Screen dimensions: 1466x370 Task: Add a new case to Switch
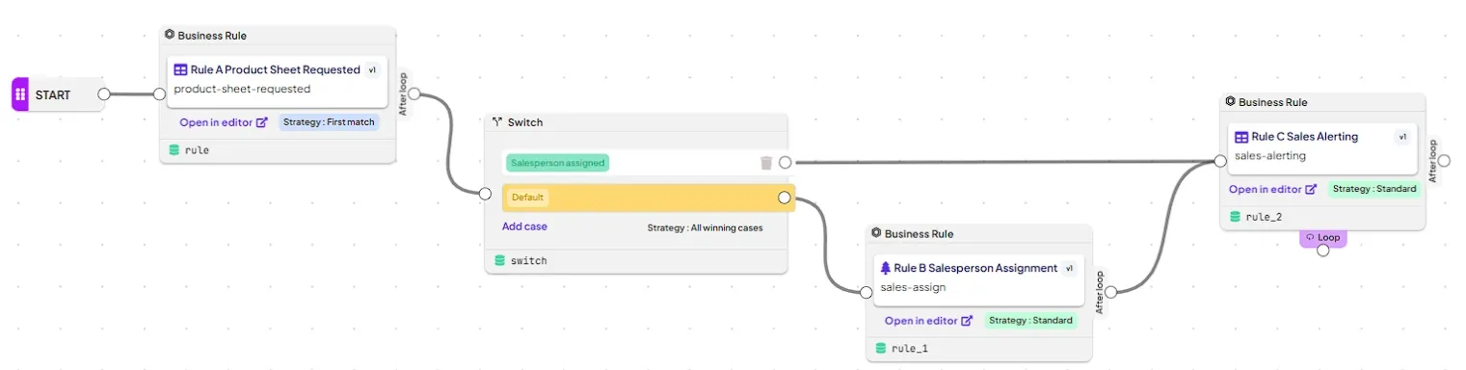[524, 226]
